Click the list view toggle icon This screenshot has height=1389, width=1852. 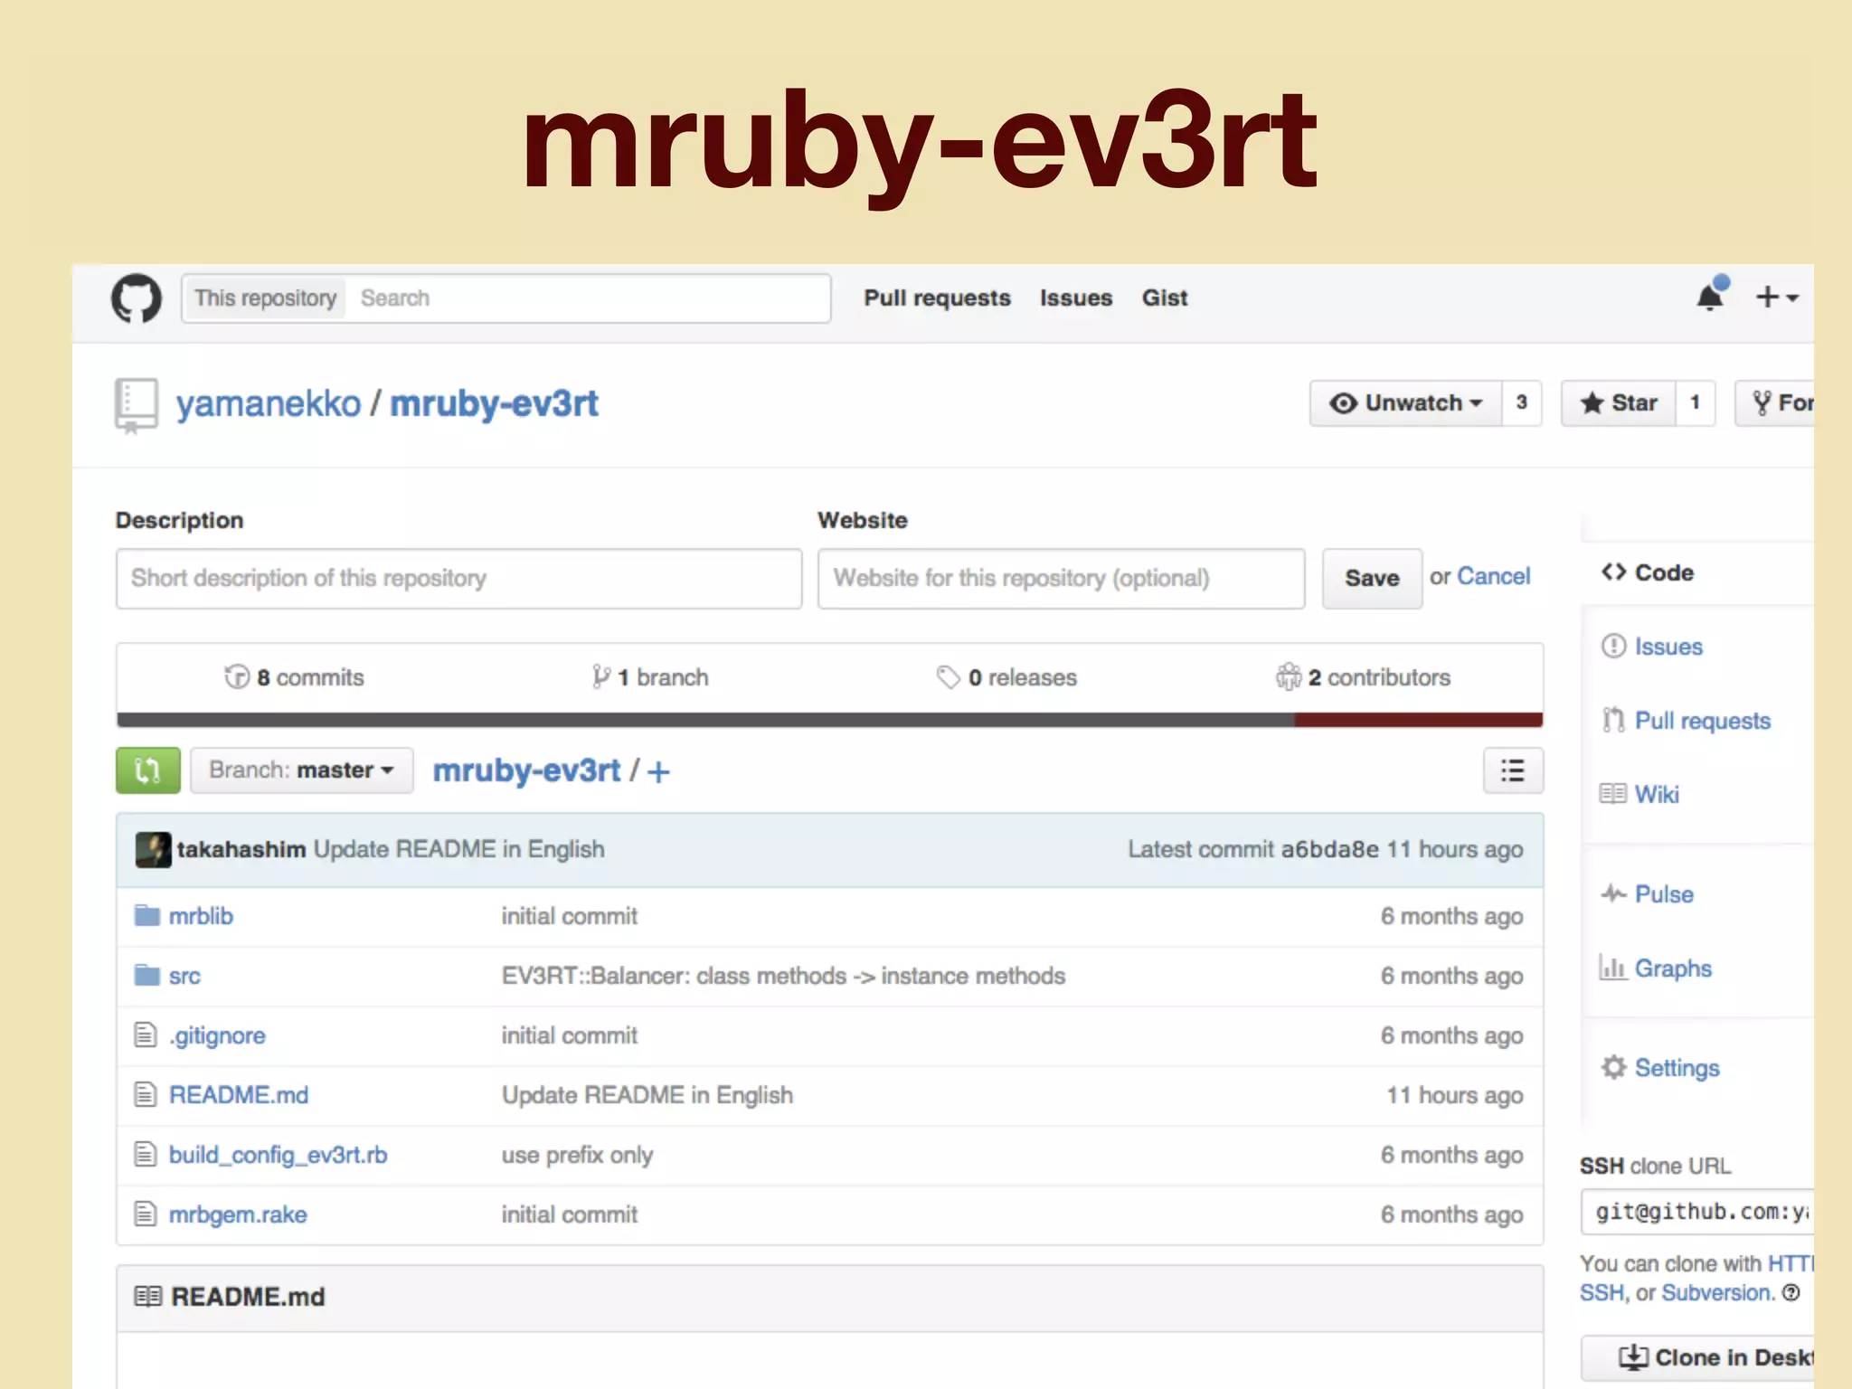[x=1513, y=770]
